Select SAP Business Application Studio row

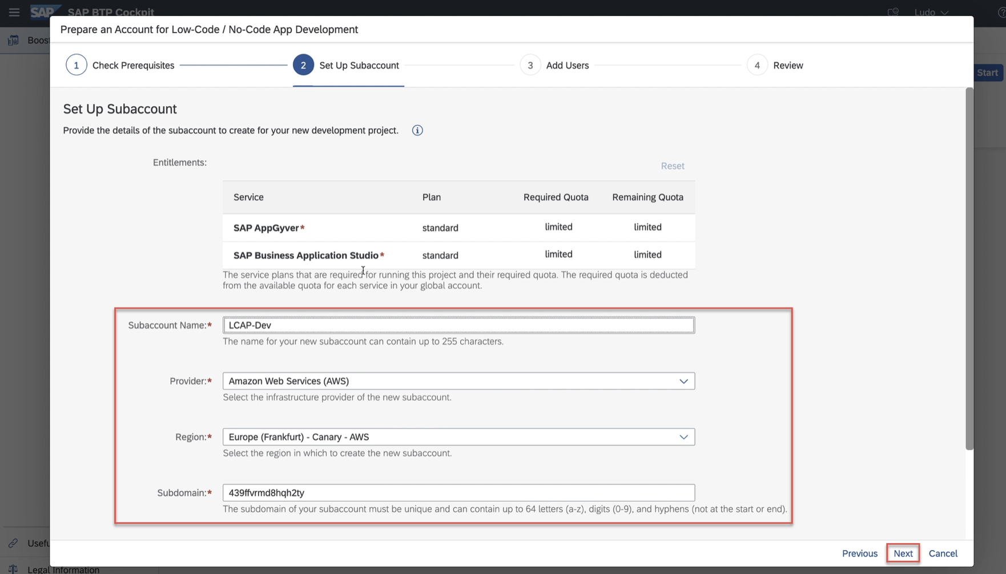tap(458, 255)
